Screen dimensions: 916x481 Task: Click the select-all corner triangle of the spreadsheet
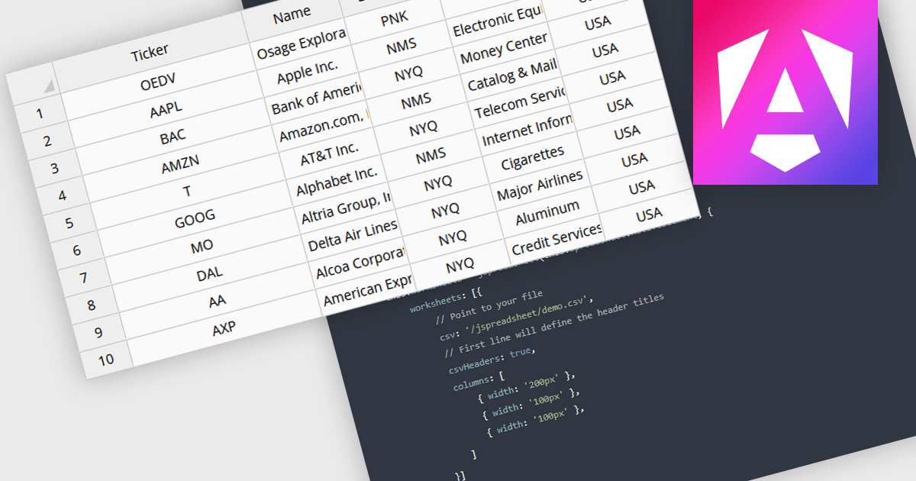coord(49,86)
